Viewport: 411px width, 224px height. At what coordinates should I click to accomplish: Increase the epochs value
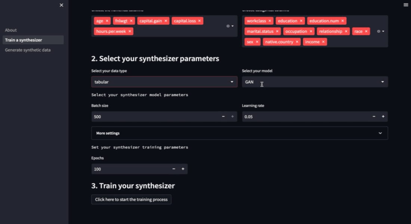[183, 169]
